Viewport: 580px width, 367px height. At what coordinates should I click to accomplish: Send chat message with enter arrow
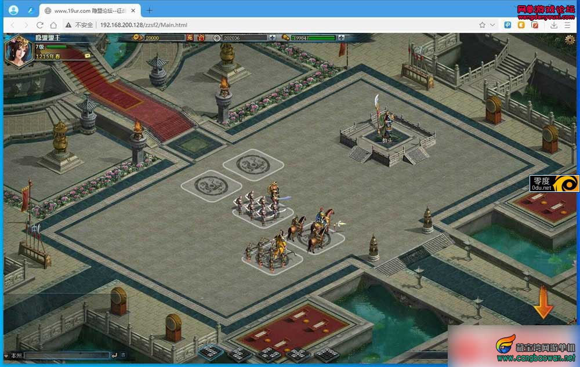pos(114,355)
